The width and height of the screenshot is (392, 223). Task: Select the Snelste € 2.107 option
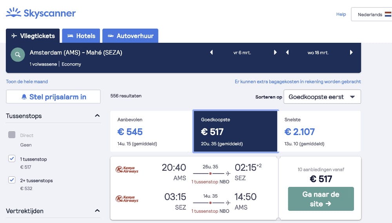click(x=319, y=132)
